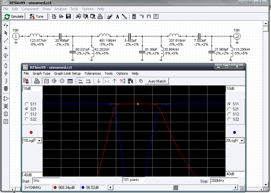Open a circuit file with folder icon
This screenshot has width=271, height=193.
[x=61, y=16]
